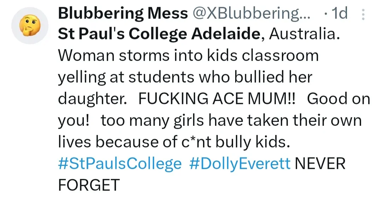382x201 pixels.
Task: Click bold "St Paul's College Adelaide" text
Action: coord(158,34)
